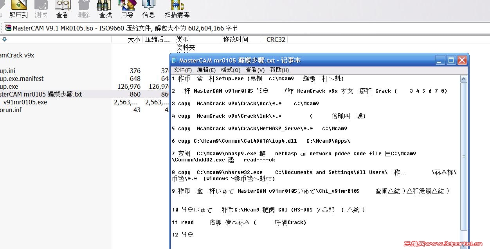Select the _v91mr0105.exe file row
490x249 pixels.
point(85,102)
